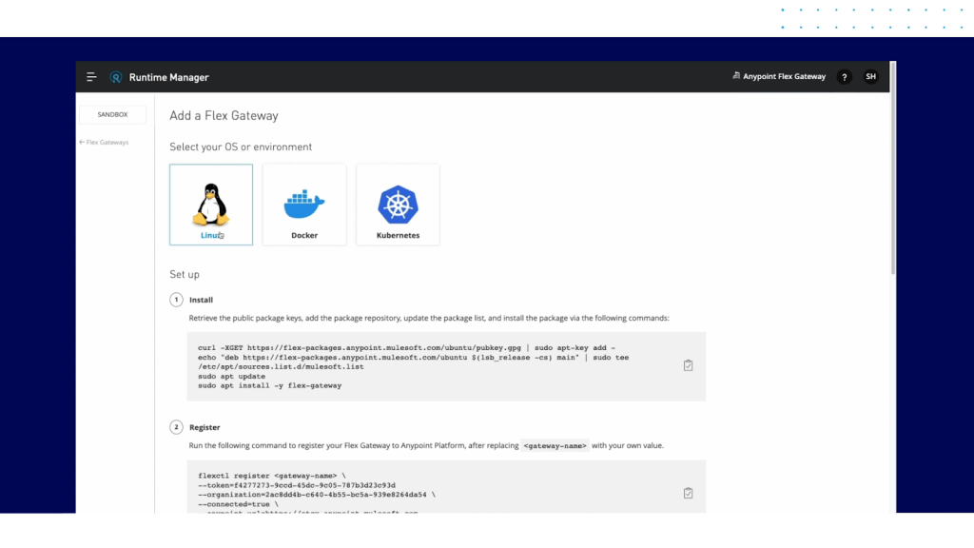The width and height of the screenshot is (974, 548).
Task: Go back to Flex Gateways list
Action: point(105,143)
